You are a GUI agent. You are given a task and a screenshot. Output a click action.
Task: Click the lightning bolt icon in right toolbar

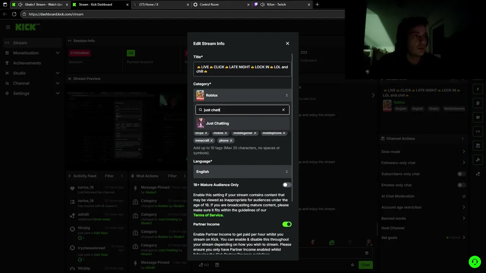pos(478,89)
